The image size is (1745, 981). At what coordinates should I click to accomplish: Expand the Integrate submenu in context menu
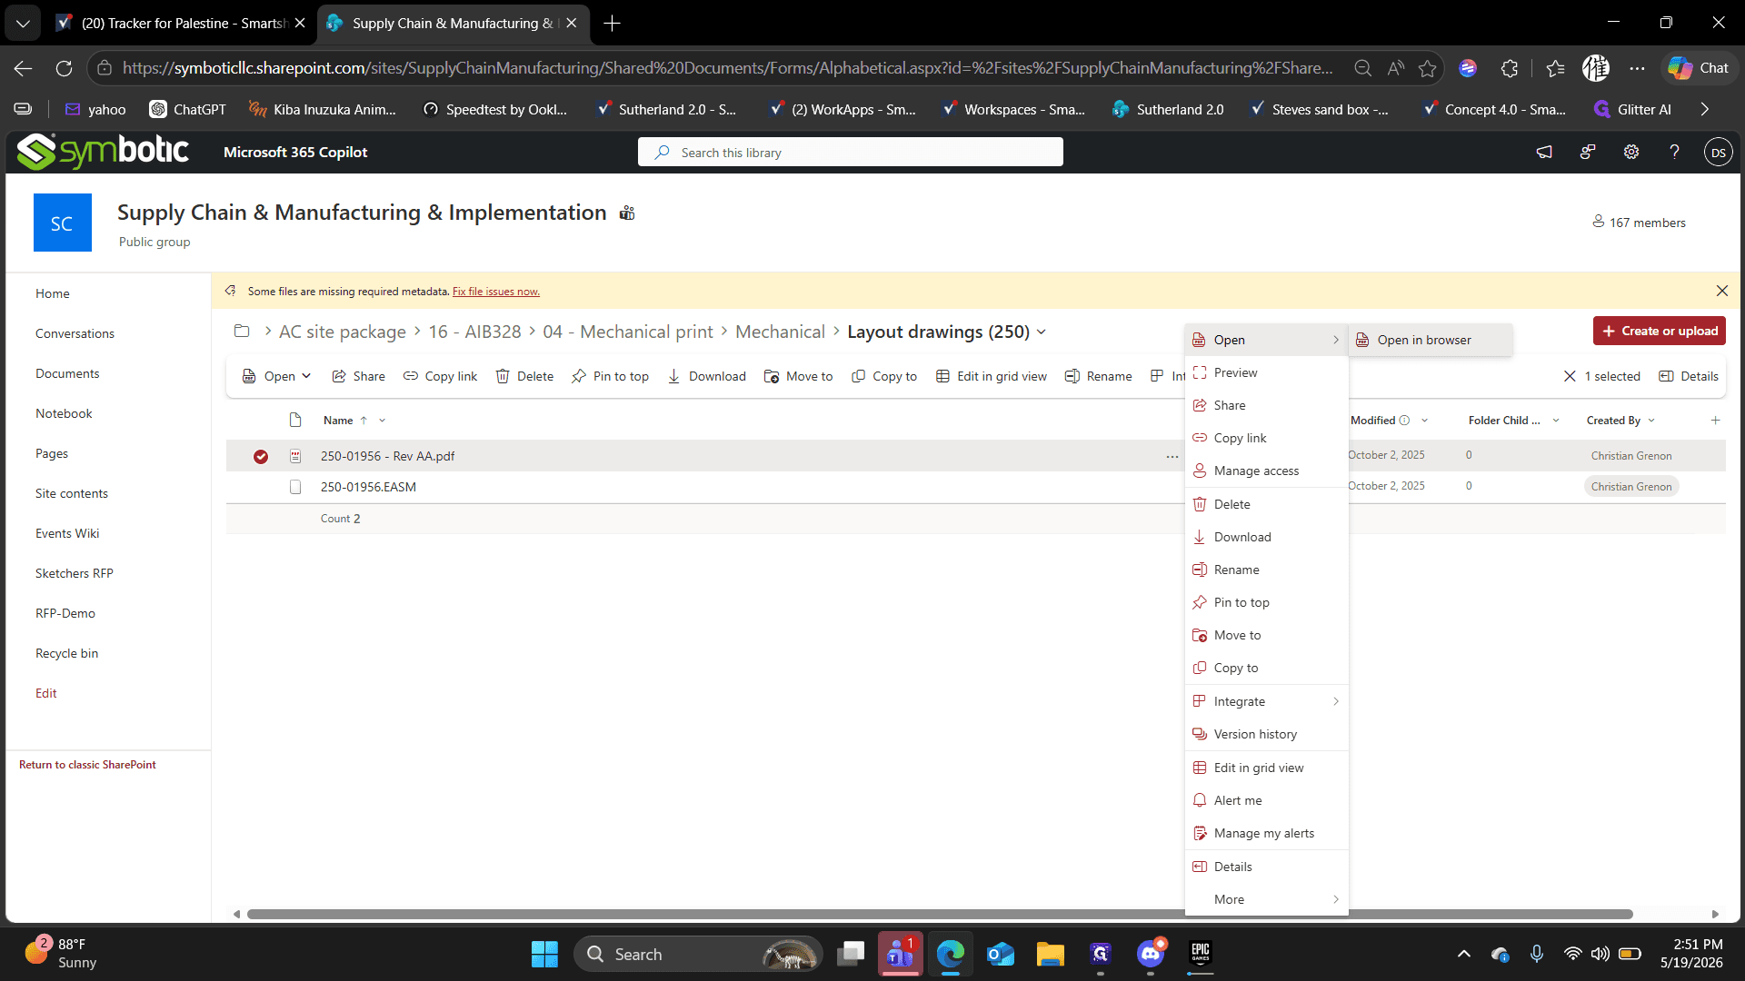pos(1266,701)
